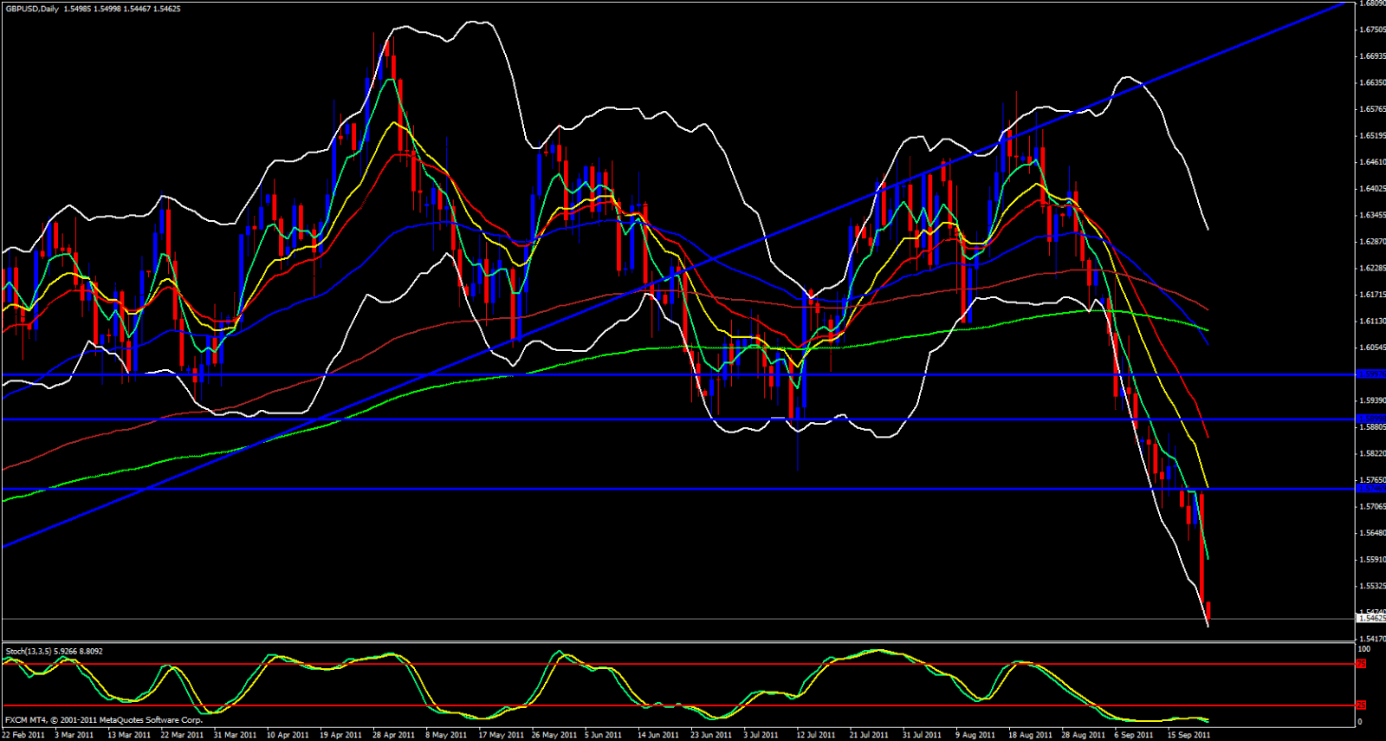Click price axis label 1.65765

[1373, 110]
